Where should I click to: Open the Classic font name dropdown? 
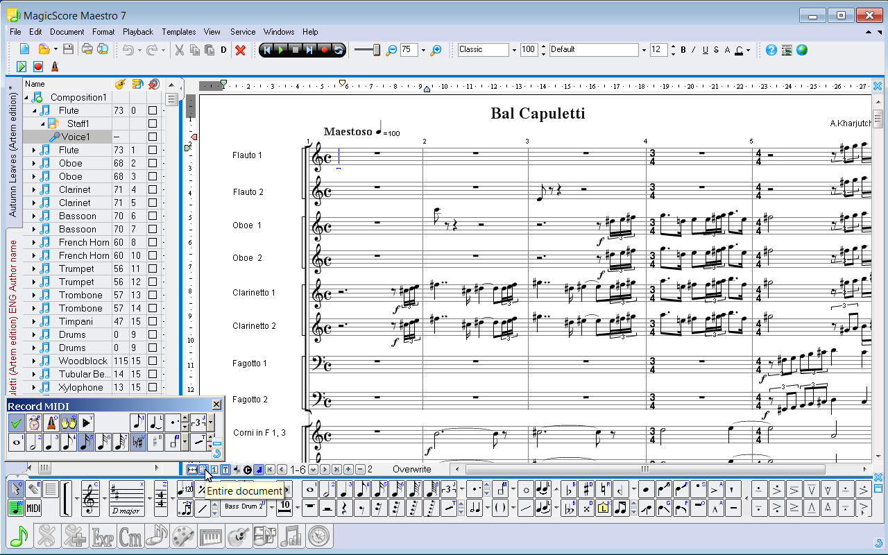(514, 50)
